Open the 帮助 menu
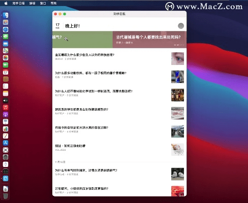 tap(53, 3)
